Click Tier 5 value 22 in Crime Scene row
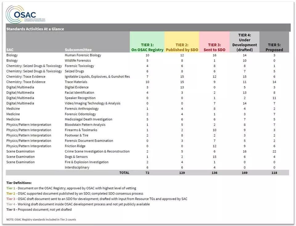 (274, 151)
